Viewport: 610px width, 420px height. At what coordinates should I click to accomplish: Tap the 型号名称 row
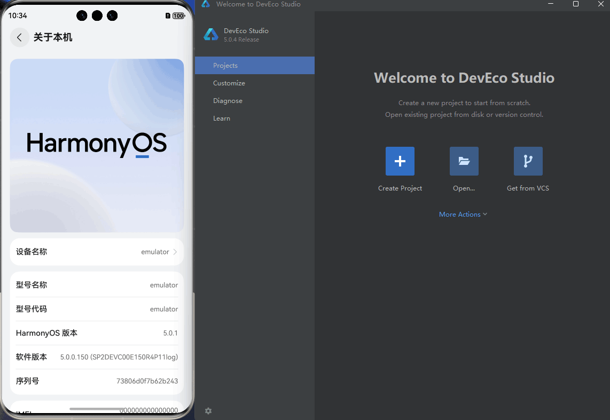pos(97,285)
